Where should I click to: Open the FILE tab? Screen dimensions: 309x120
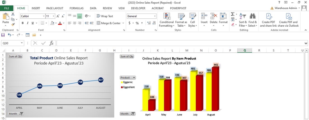click(7, 8)
